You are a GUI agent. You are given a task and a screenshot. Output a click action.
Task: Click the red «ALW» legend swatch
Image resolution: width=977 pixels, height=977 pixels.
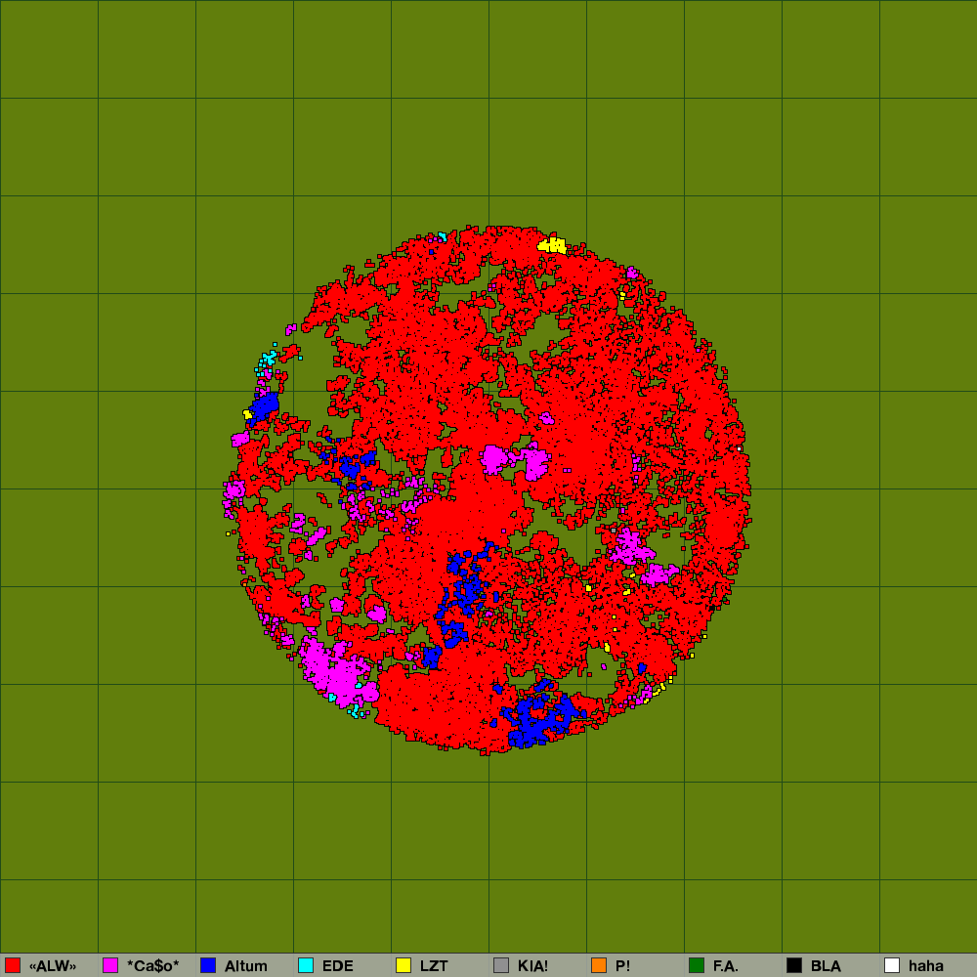(x=13, y=965)
